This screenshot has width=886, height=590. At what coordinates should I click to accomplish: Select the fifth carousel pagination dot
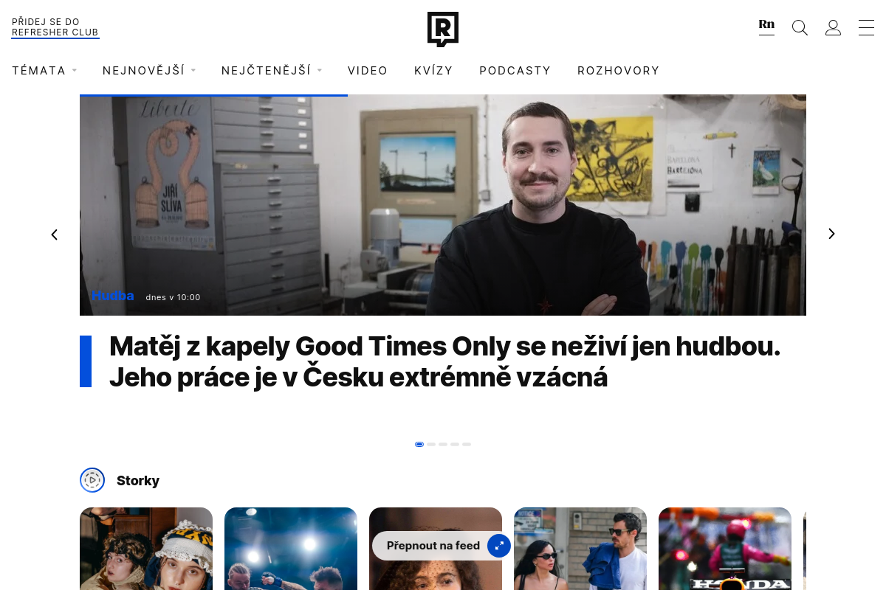(467, 444)
